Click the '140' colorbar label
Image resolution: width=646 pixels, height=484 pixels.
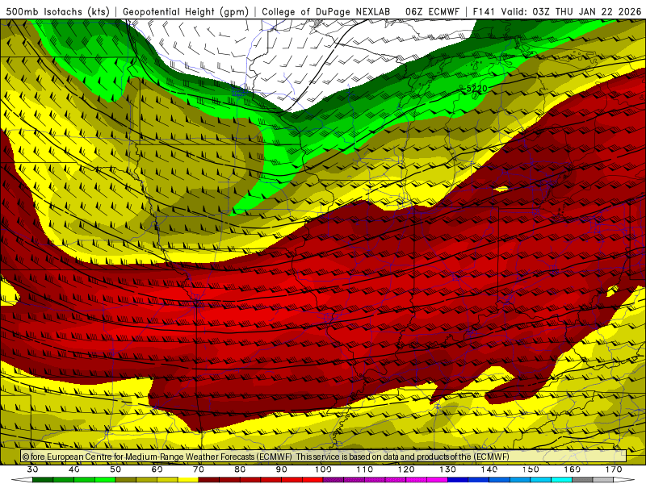click(x=489, y=469)
